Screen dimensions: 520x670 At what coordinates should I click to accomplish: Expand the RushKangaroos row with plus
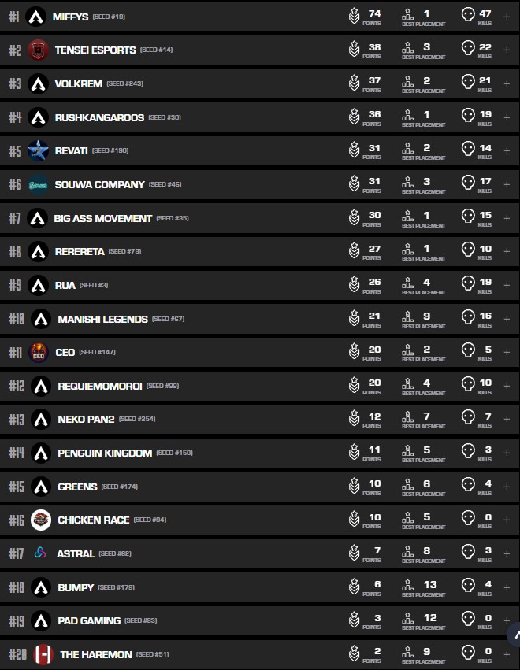[507, 117]
